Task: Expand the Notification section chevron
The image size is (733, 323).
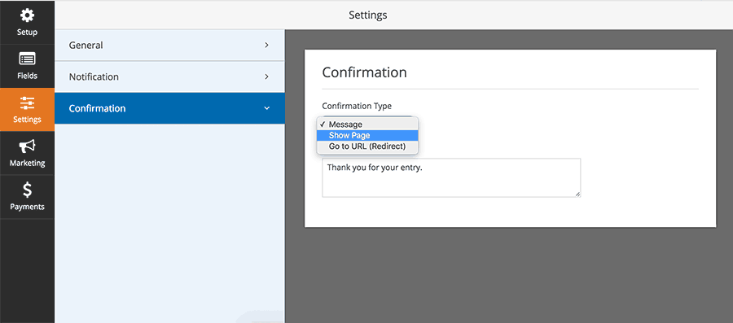Action: 266,76
